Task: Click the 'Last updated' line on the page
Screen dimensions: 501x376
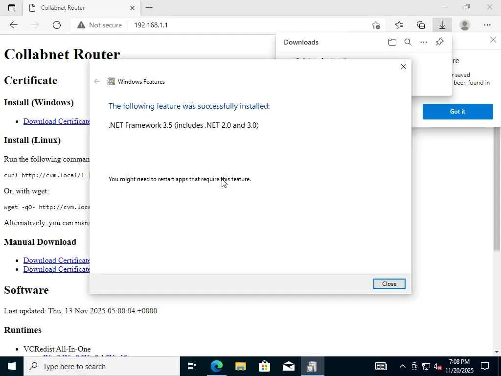Action: [81, 311]
